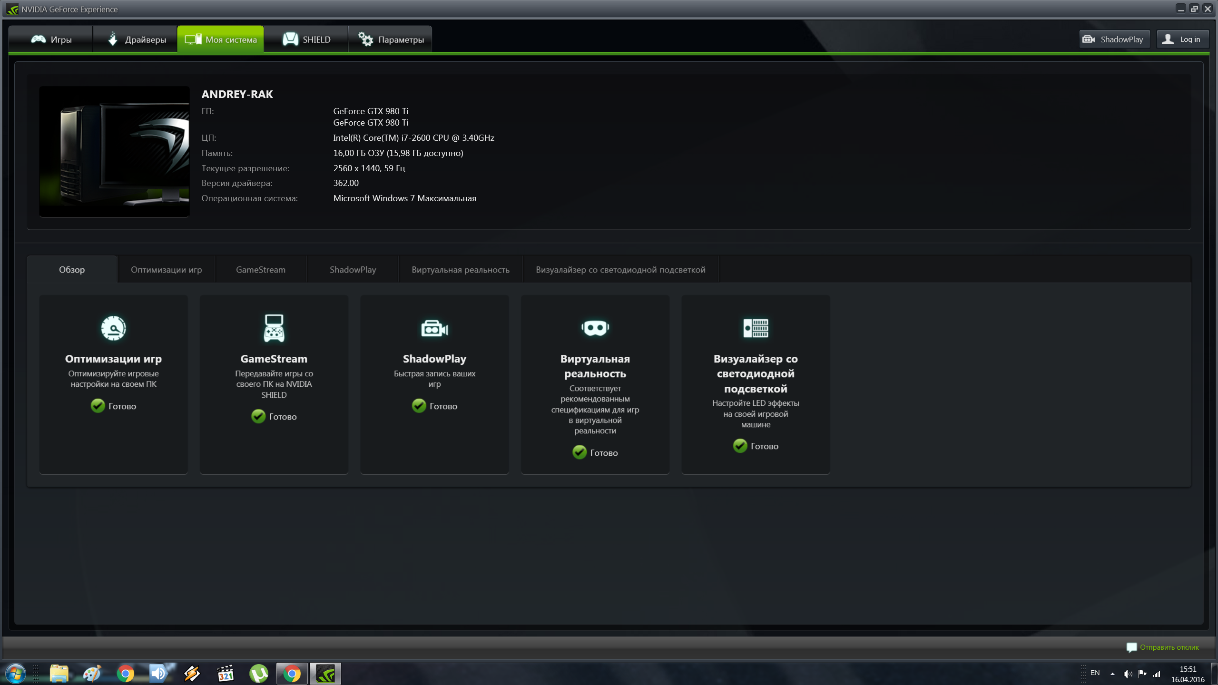Viewport: 1218px width, 685px height.
Task: Select the GameStream sub-tab
Action: click(261, 270)
